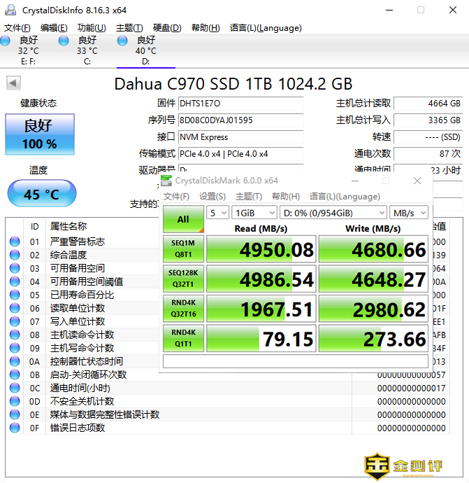Start the SEQ1M Q8T1 test
The height and width of the screenshot is (483, 469).
point(183,249)
